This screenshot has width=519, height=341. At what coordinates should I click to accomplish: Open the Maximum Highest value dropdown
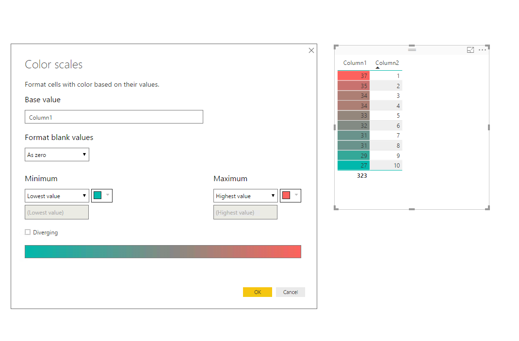[x=245, y=196]
